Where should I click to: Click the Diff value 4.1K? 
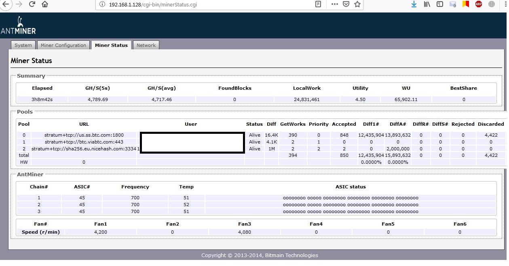tap(271, 142)
